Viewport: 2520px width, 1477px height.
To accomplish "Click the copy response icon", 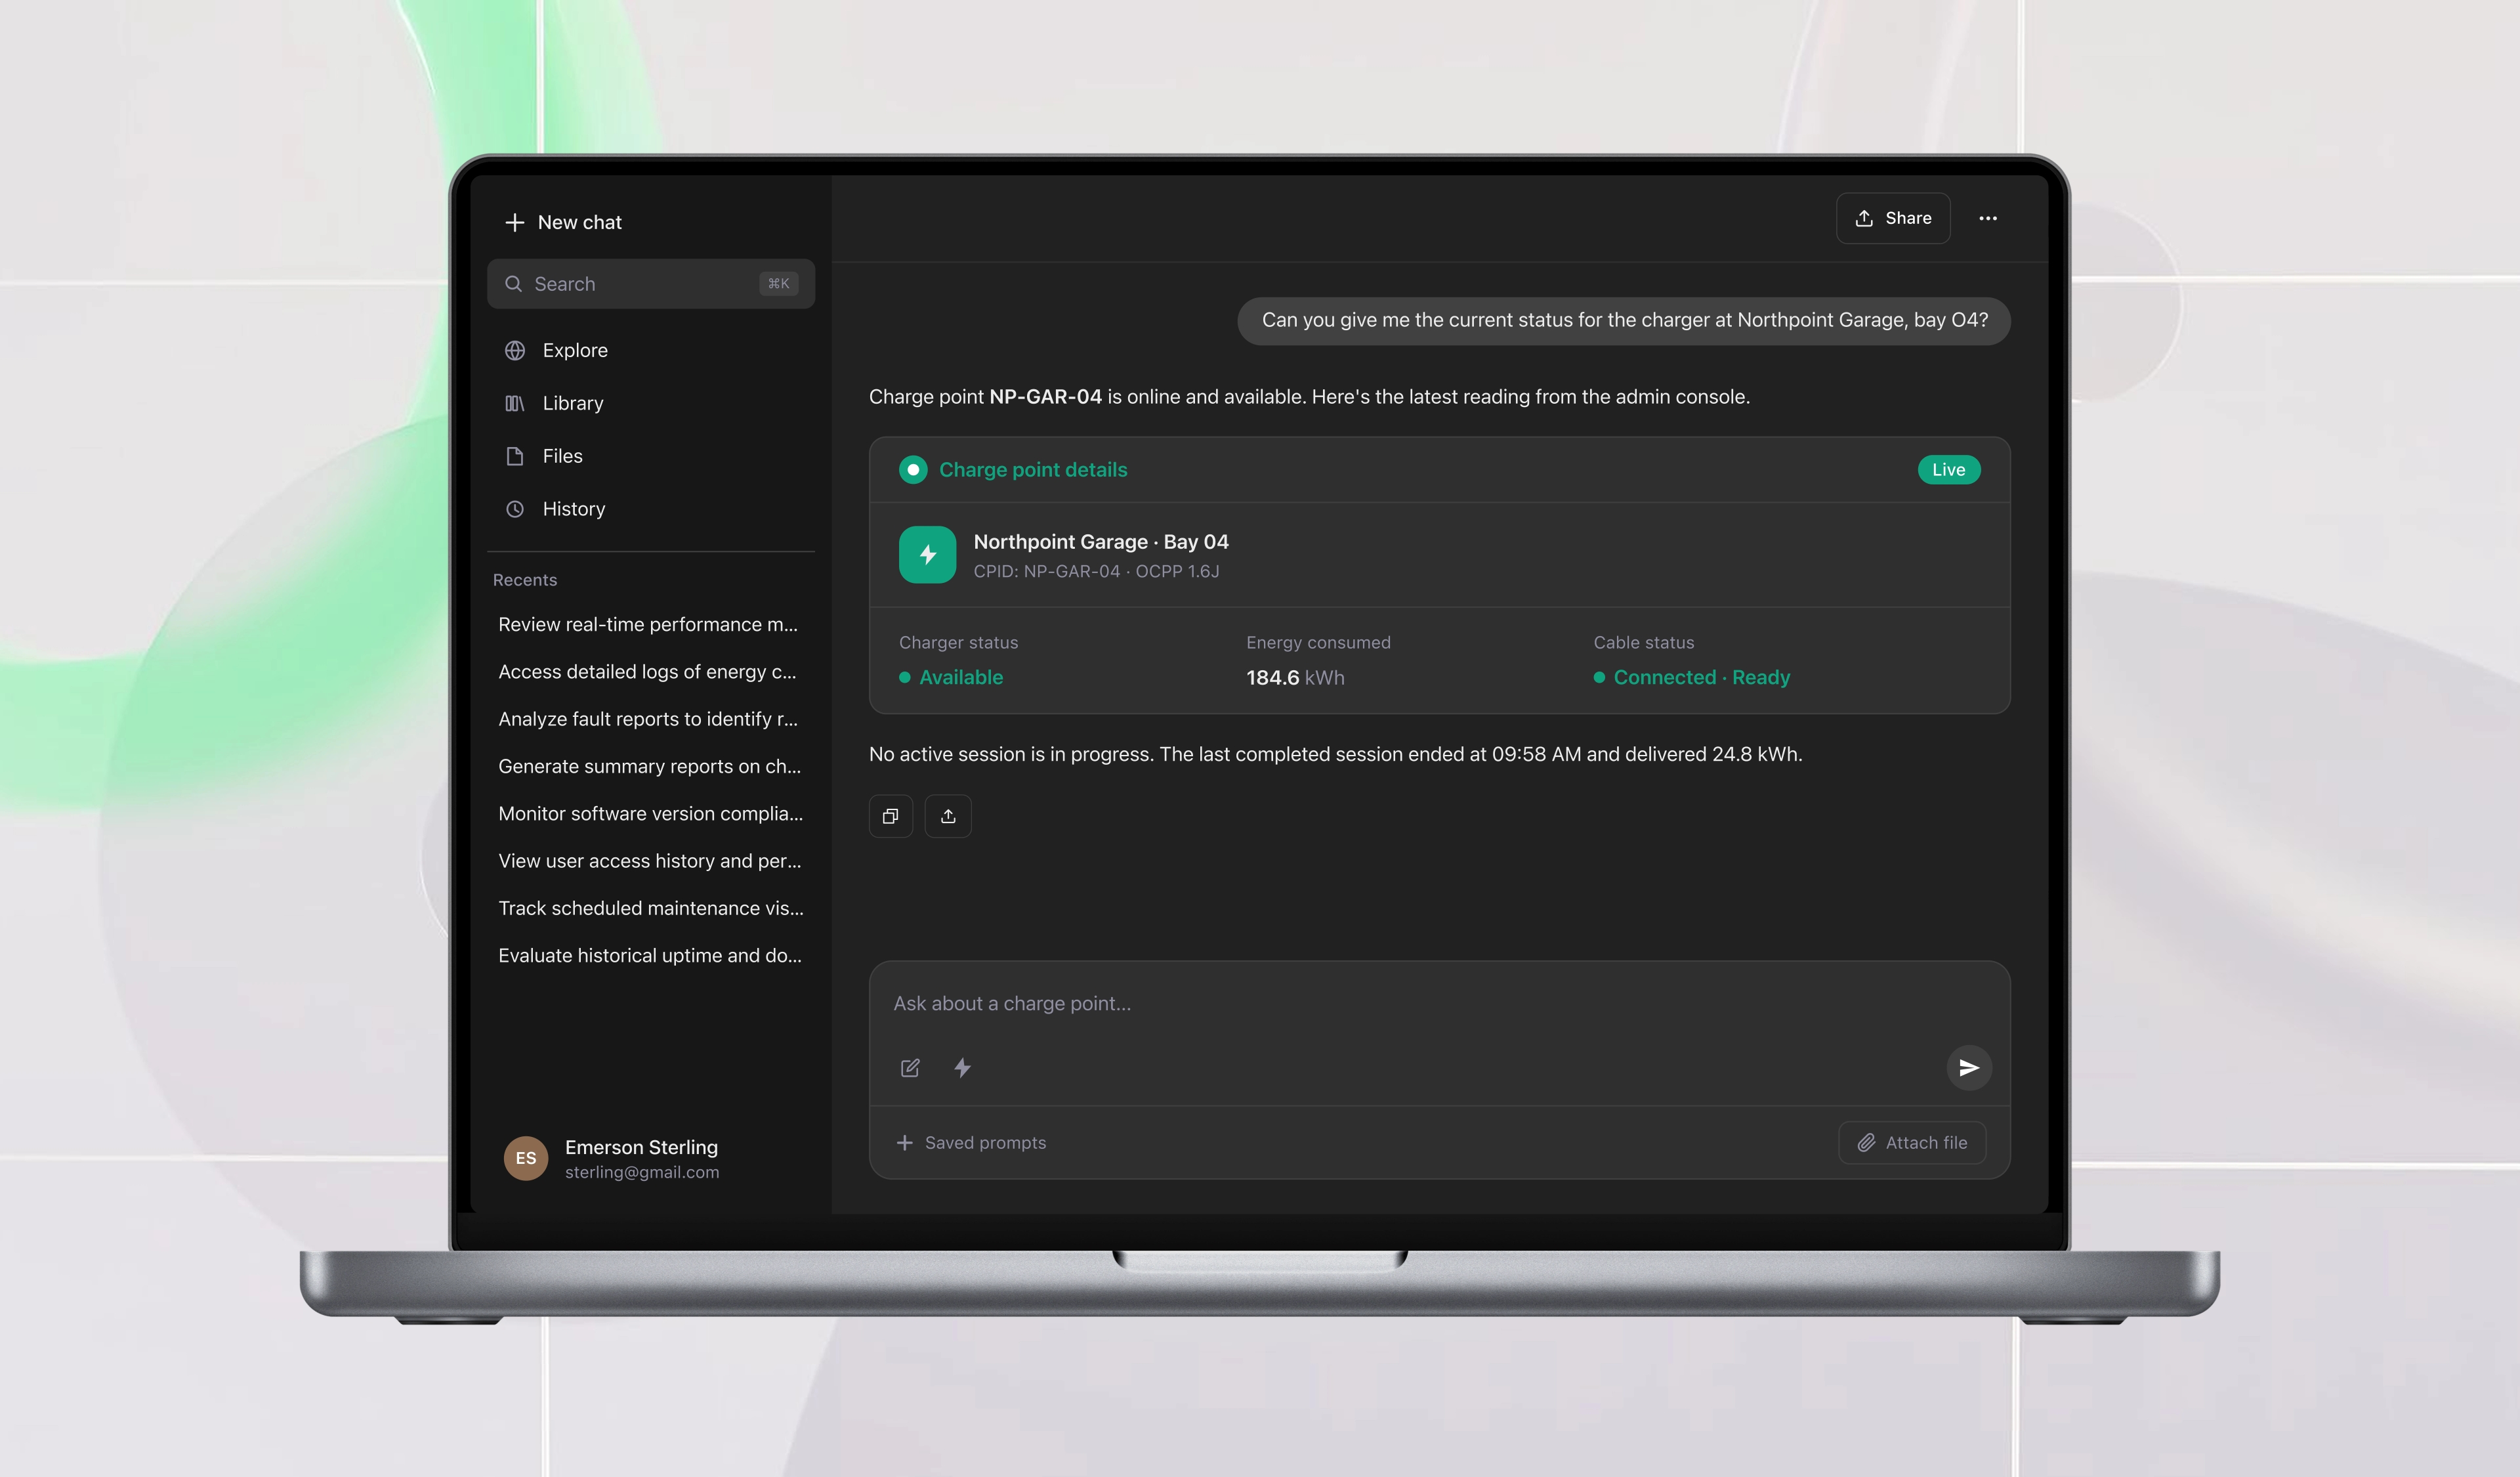I will (x=890, y=816).
